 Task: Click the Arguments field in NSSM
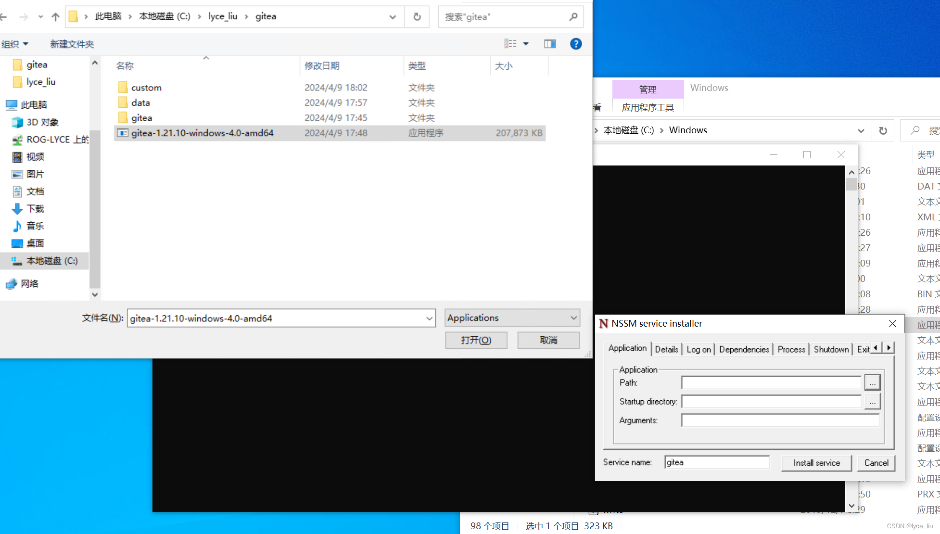click(780, 420)
